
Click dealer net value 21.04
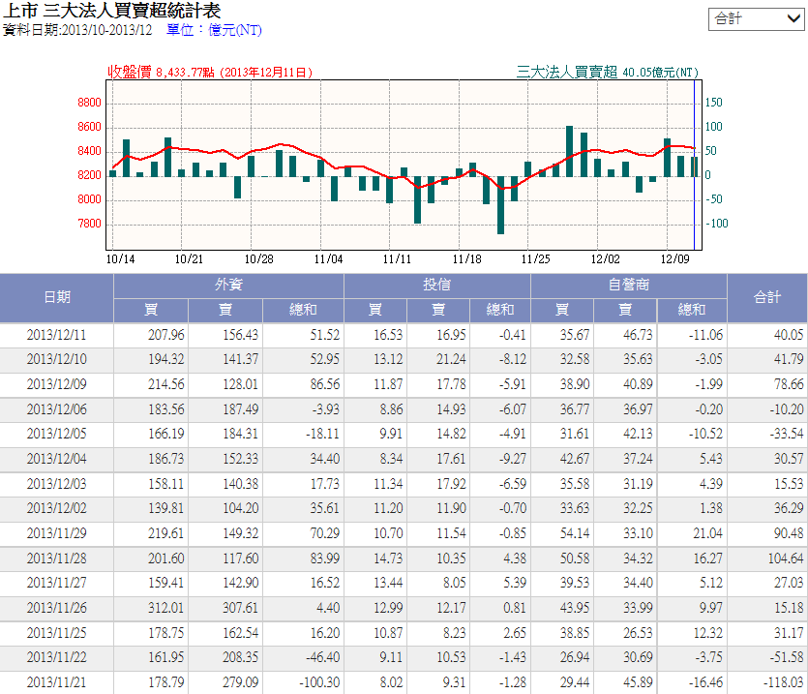point(707,533)
